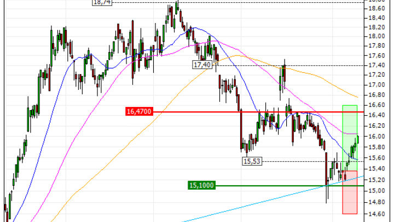This screenshot has height=222, width=394.
Task: Click the 18,74 high price label
Action: (x=102, y=3)
